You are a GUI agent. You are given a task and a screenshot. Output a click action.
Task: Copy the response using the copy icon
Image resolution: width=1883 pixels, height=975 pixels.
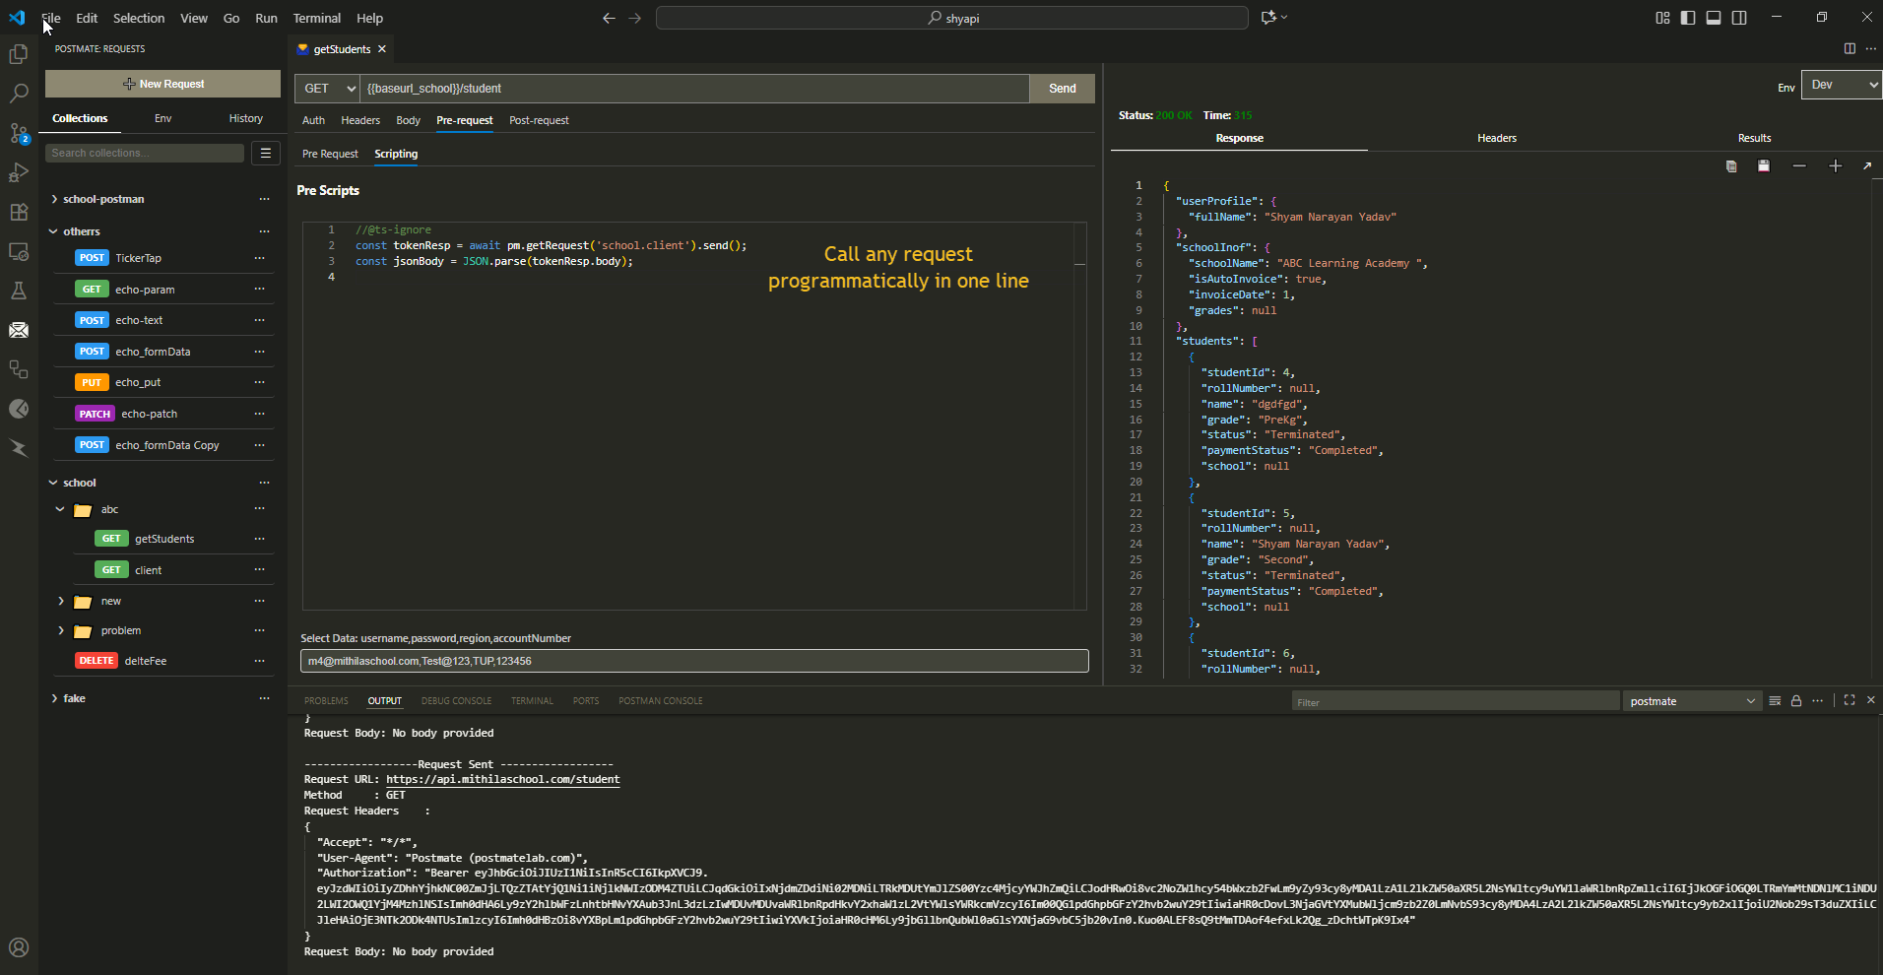(x=1730, y=166)
